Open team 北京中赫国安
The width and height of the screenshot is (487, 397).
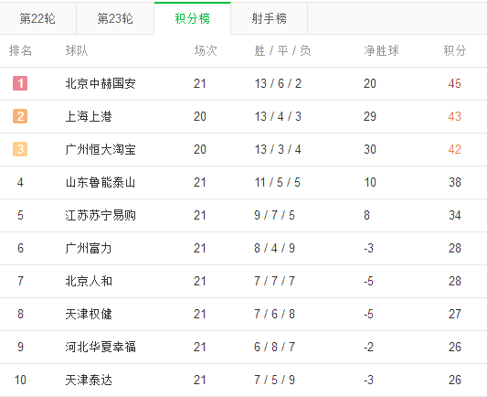[x=101, y=83]
